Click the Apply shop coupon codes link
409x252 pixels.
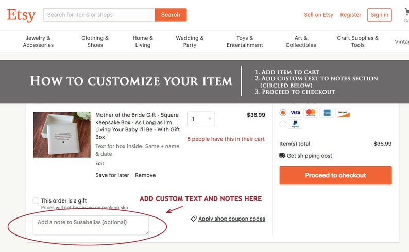pos(232,219)
